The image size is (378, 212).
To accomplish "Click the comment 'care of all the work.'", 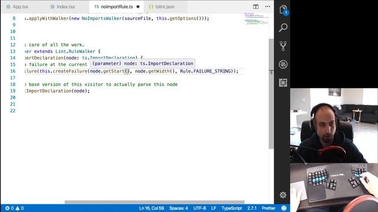I will 57,45.
